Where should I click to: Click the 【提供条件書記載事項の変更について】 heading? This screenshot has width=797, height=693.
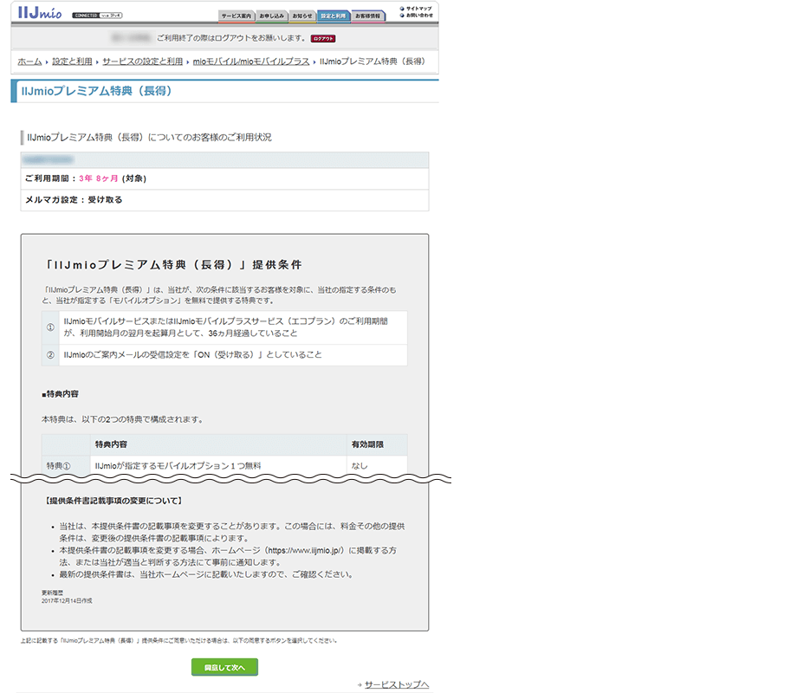113,501
